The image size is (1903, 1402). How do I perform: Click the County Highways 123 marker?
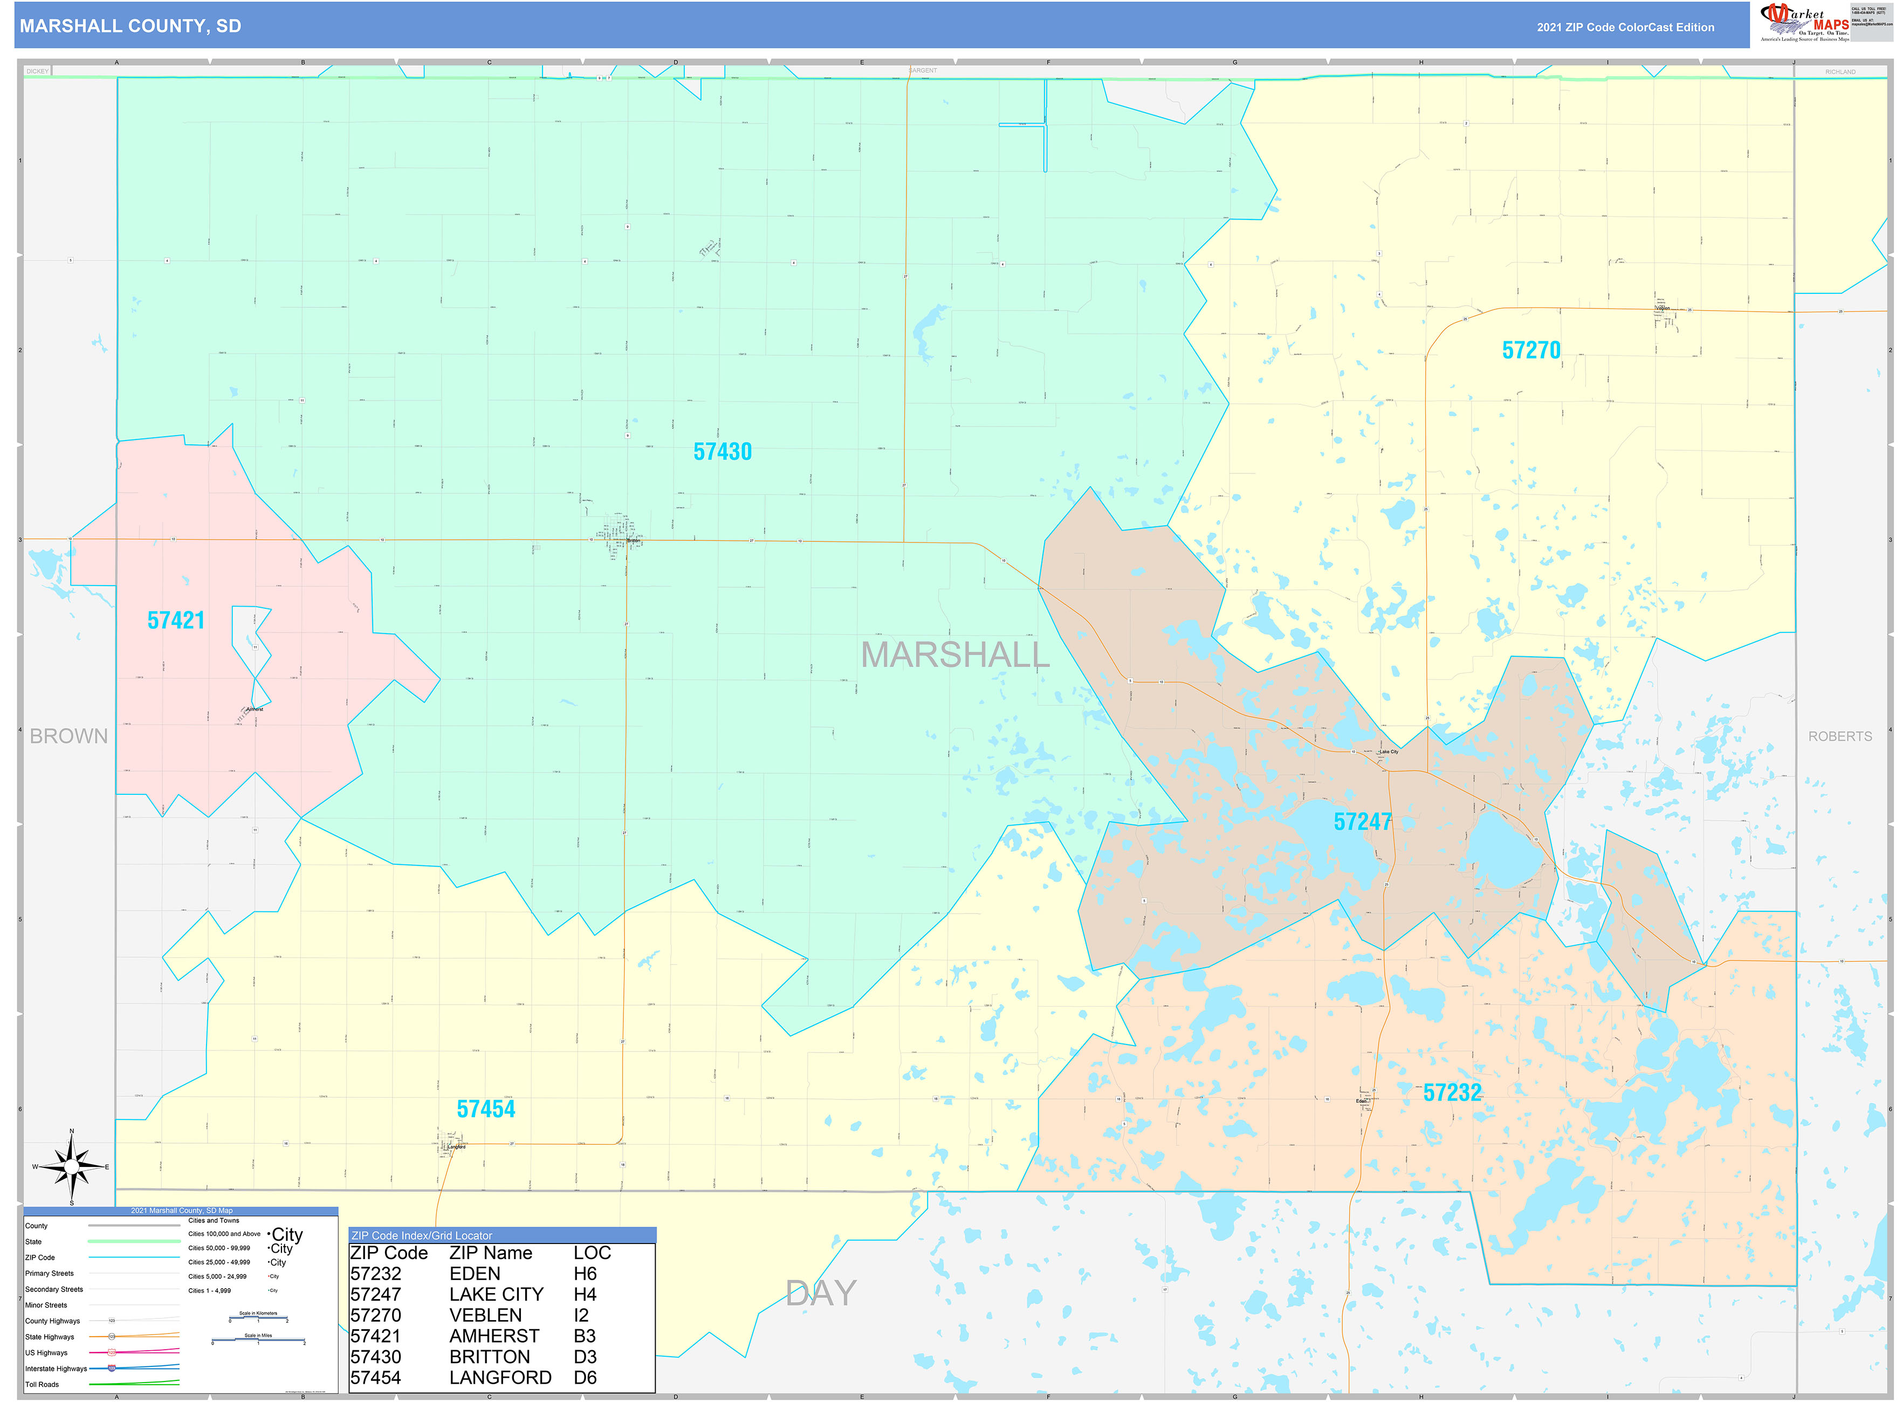click(111, 1321)
